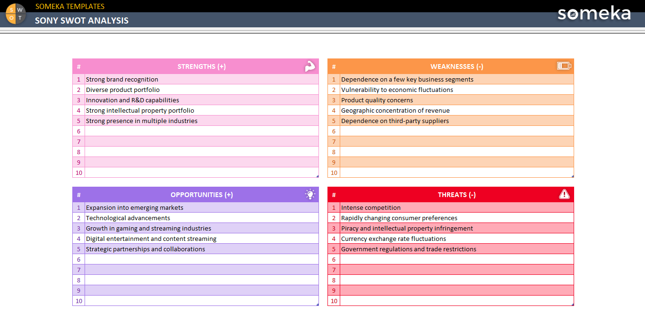Select cell 'Growth in gaming and streaming industries'

(x=202, y=228)
